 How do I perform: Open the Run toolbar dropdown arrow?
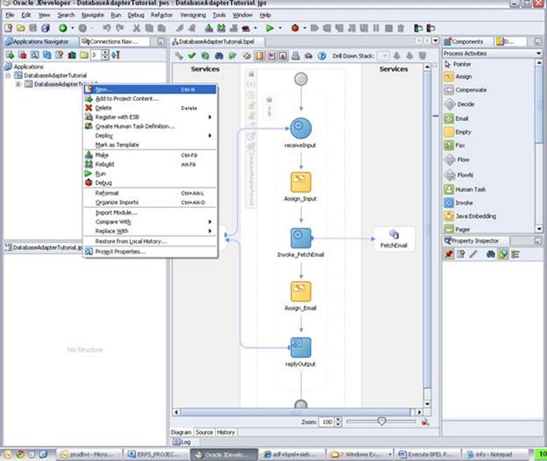(280, 28)
